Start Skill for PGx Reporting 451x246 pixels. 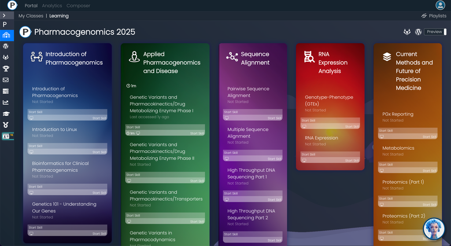(x=407, y=134)
